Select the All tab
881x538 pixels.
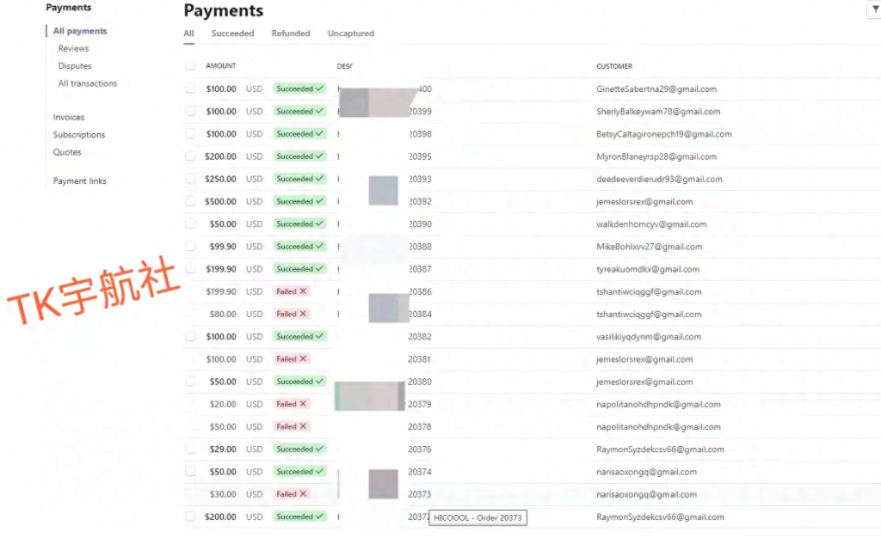[x=188, y=34]
